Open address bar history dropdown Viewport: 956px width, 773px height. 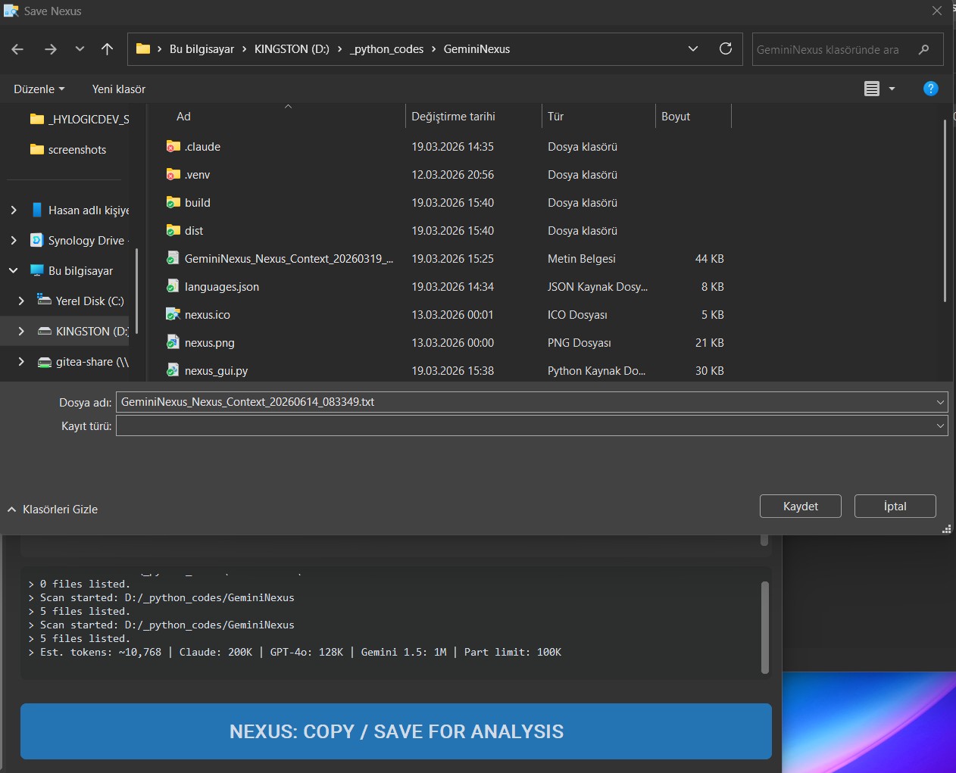692,48
